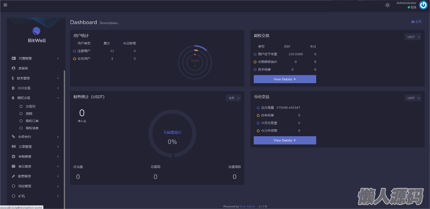Click the 总交易量 label
430x209 pixels.
click(268, 108)
